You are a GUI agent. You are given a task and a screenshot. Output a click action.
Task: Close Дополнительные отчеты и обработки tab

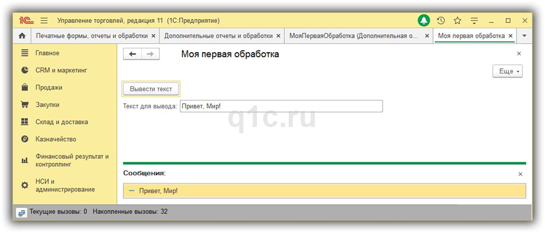278,36
